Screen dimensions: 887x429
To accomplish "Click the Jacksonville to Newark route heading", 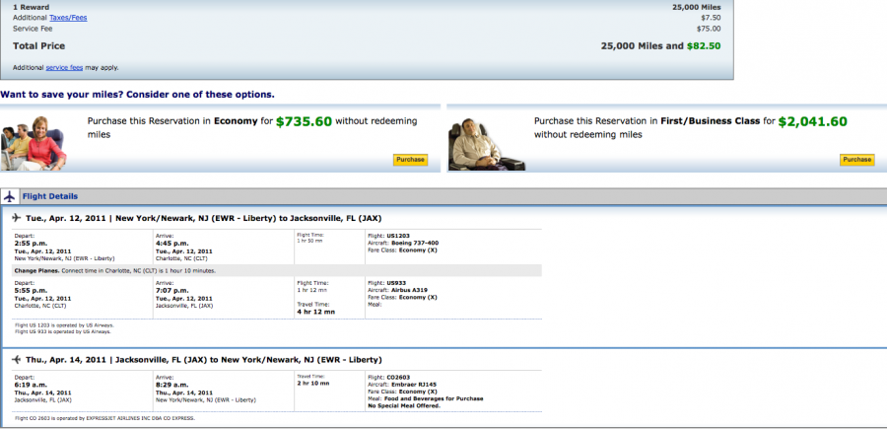I will pos(245,360).
